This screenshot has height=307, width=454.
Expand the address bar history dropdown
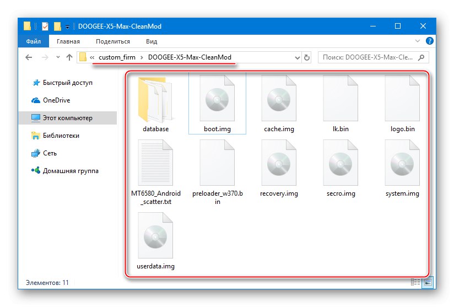click(x=297, y=58)
